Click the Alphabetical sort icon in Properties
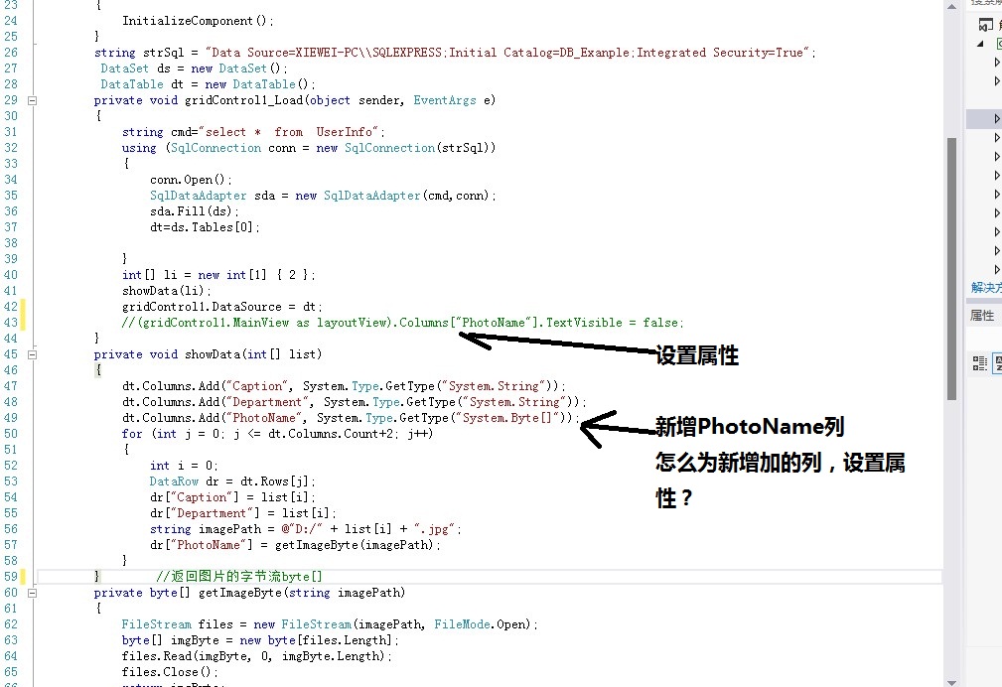This screenshot has width=1002, height=687. pyautogui.click(x=996, y=362)
